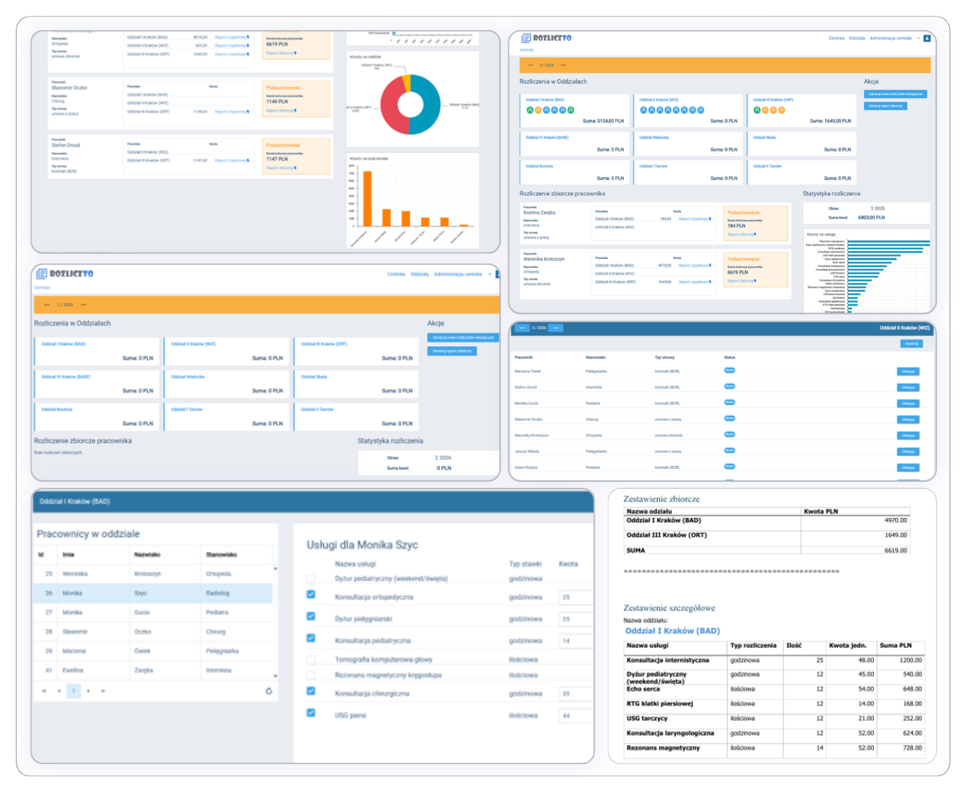Viewport: 968px width, 795px height.
Task: Uncheck the USG piersi service
Action: click(311, 713)
